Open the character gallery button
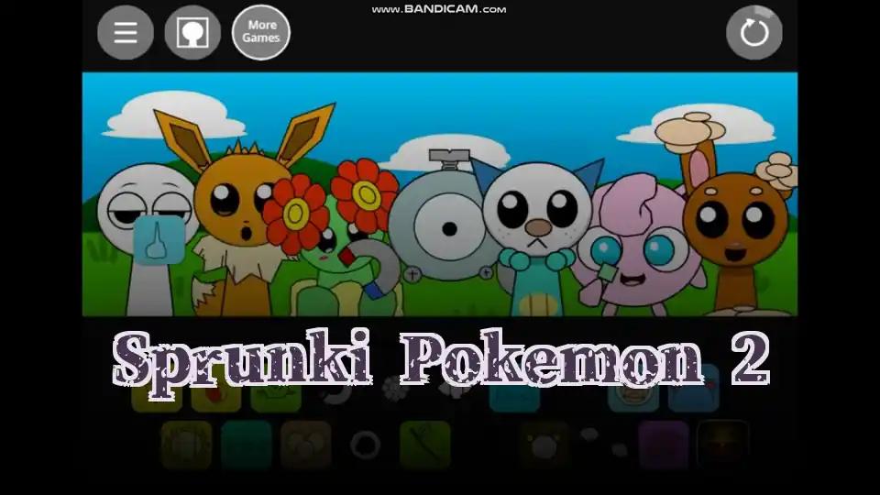880x495 pixels. coord(192,33)
